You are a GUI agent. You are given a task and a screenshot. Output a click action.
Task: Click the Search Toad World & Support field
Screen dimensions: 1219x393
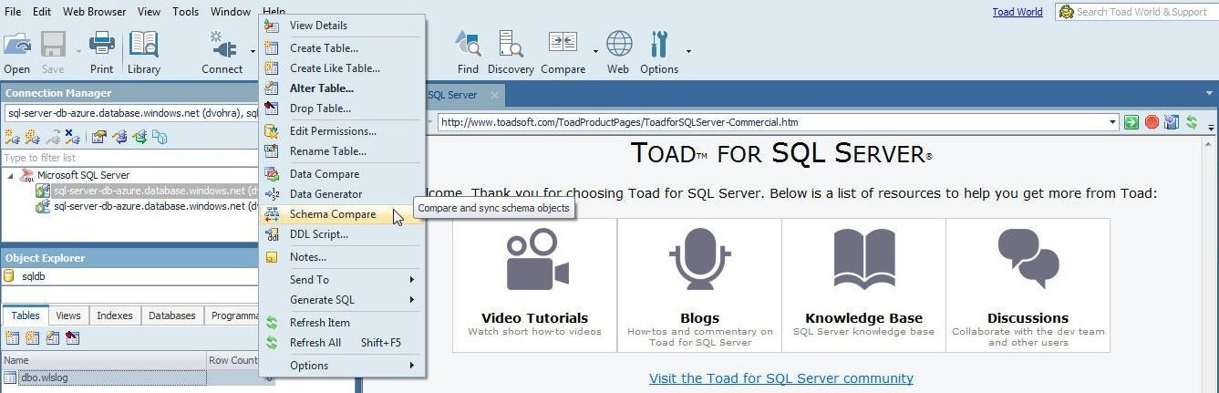(x=1136, y=12)
